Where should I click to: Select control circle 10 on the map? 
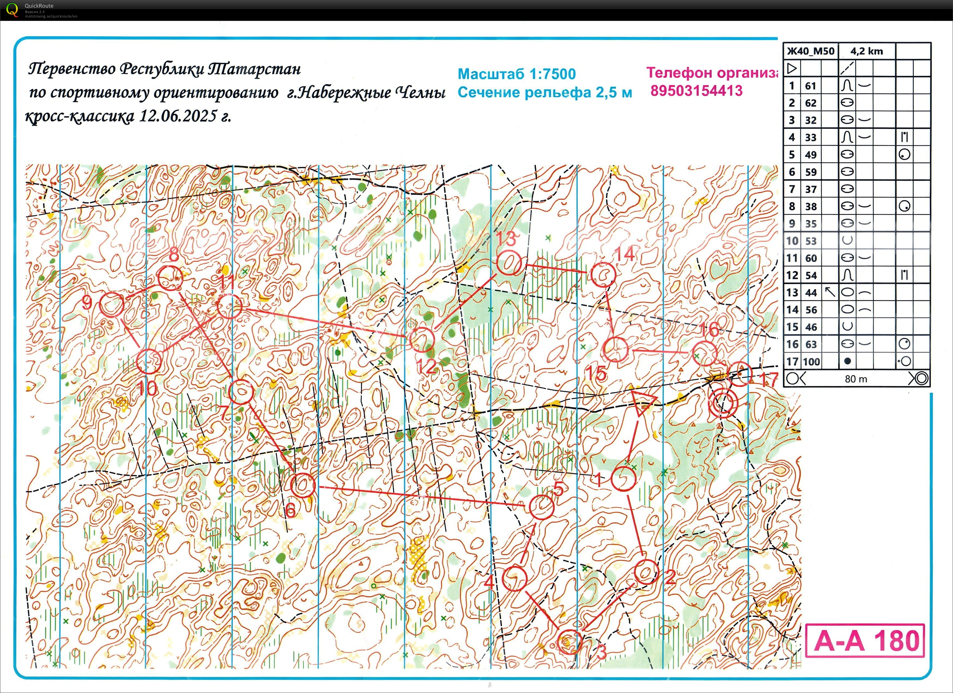point(149,361)
